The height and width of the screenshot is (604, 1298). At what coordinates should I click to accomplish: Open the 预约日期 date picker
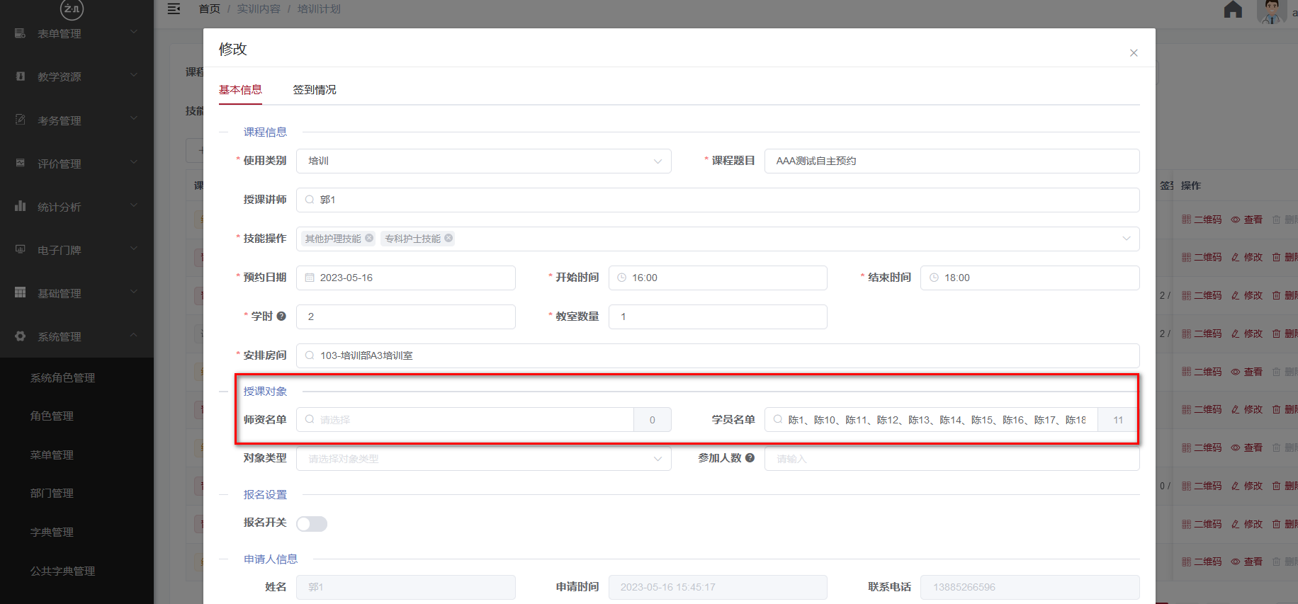click(x=406, y=278)
